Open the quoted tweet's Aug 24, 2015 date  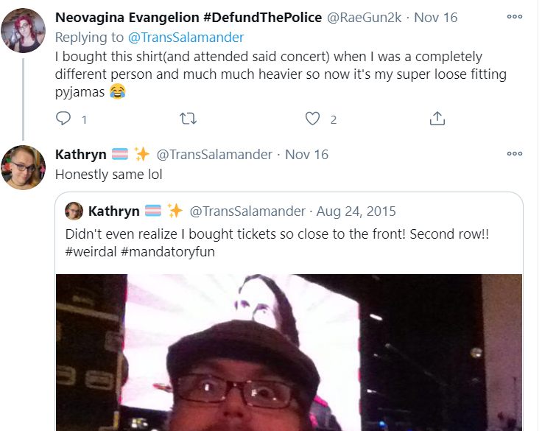click(x=356, y=211)
